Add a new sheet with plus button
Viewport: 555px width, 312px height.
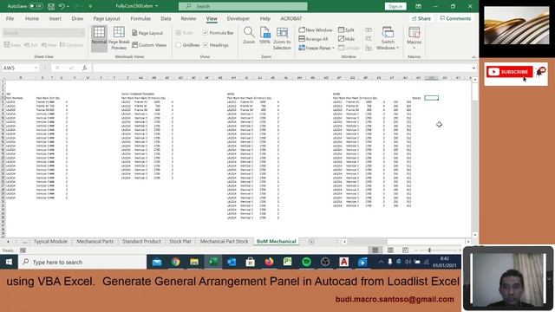[311, 242]
